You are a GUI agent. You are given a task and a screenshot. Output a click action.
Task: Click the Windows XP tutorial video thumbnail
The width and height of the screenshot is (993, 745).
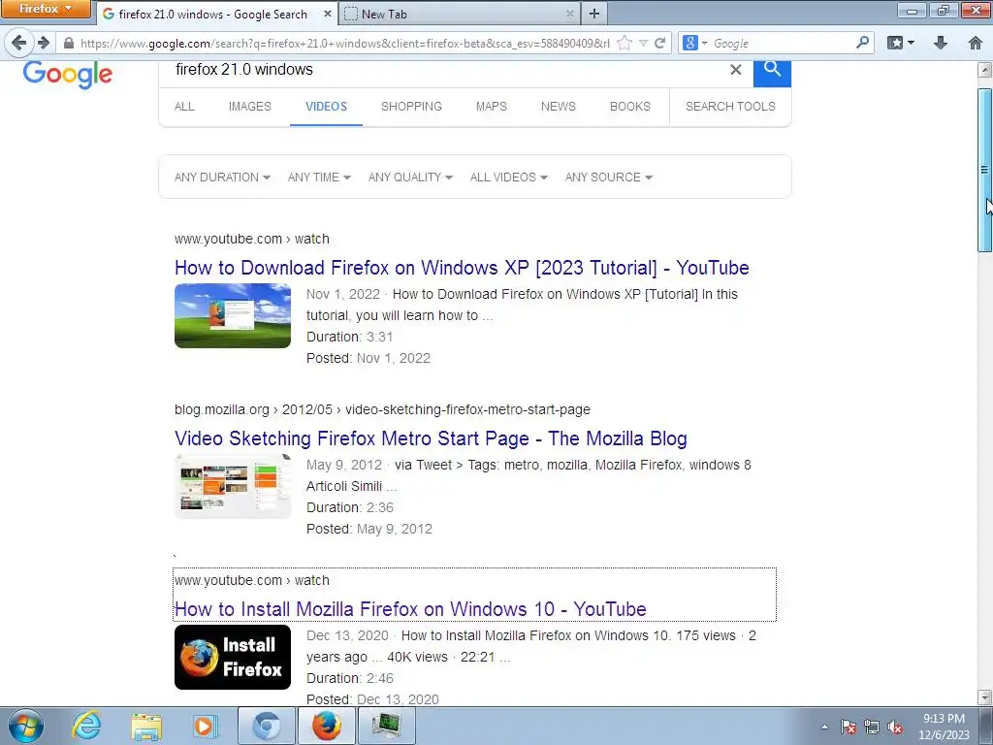click(x=233, y=315)
